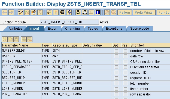Click the Delete Row icon
This screenshot has width=170, height=99.
point(30,39)
